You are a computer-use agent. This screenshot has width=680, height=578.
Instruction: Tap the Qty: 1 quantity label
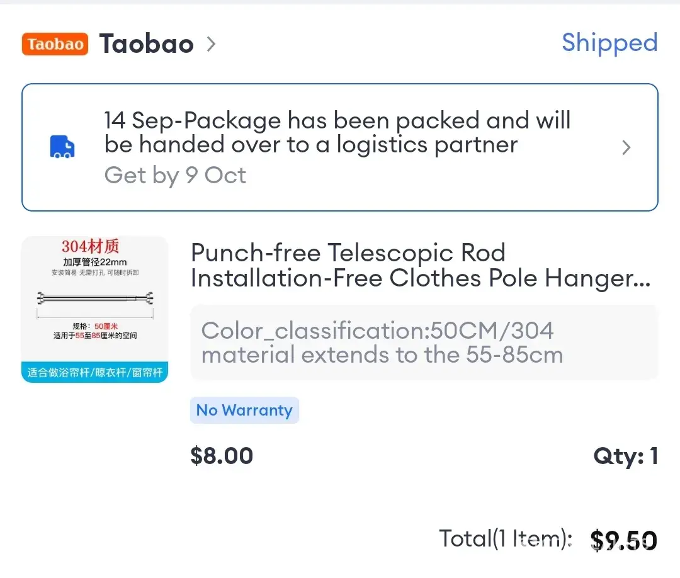pos(625,456)
